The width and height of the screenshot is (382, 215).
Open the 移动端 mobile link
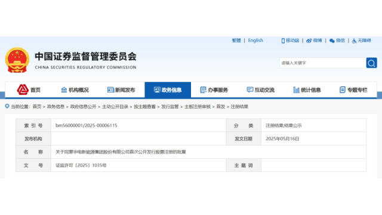pos(292,41)
